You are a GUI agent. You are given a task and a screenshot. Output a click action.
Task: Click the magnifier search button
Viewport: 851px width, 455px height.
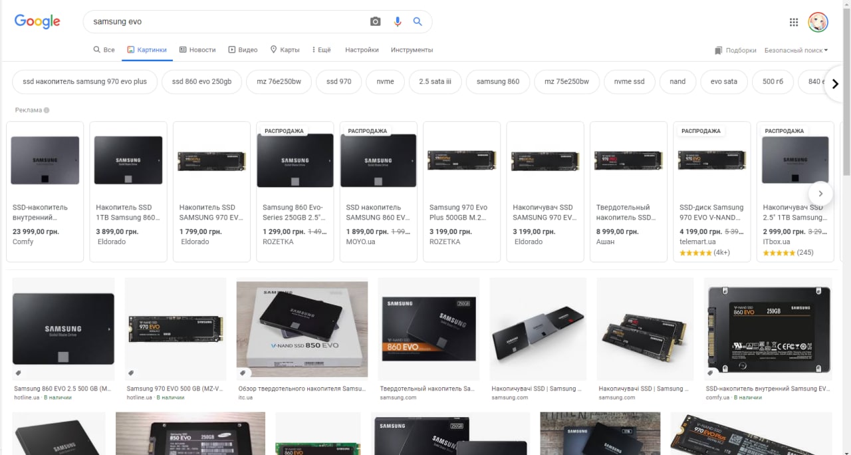(x=418, y=21)
